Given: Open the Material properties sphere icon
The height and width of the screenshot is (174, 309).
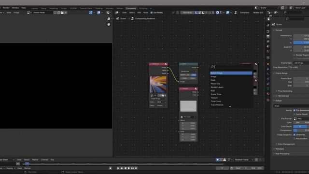Looking at the screenshot, I should [x=268, y=94].
